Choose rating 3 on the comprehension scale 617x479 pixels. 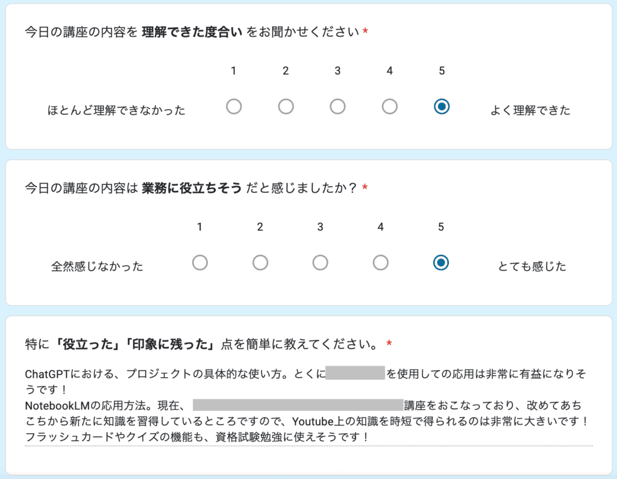(337, 106)
